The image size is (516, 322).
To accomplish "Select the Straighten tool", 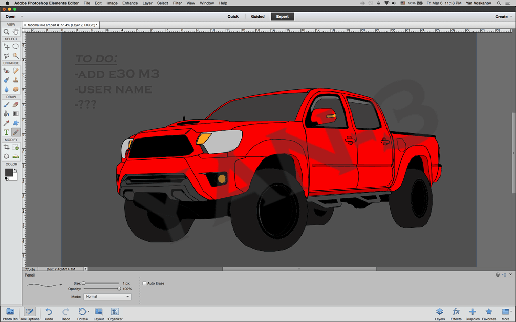I will (15, 156).
